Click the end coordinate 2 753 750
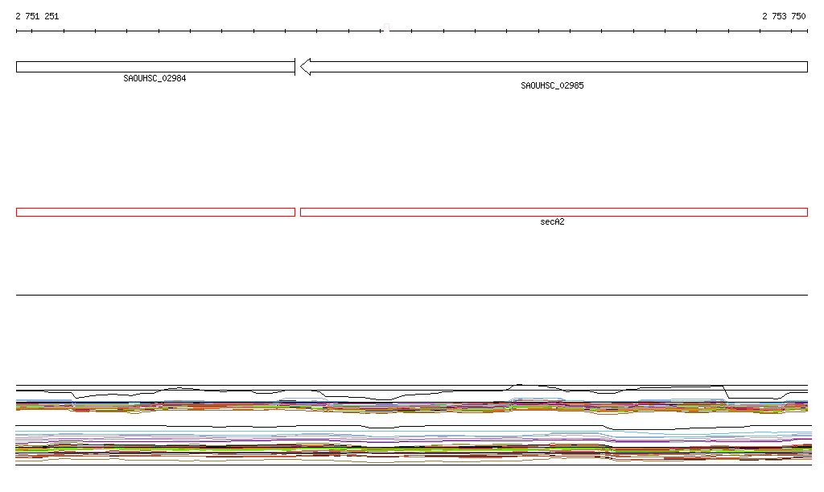The width and height of the screenshot is (824, 492). coord(784,16)
